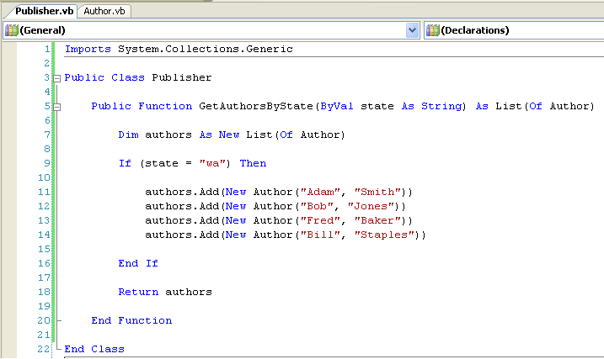Click the End Class statement
604x359 pixels.
[x=94, y=349]
